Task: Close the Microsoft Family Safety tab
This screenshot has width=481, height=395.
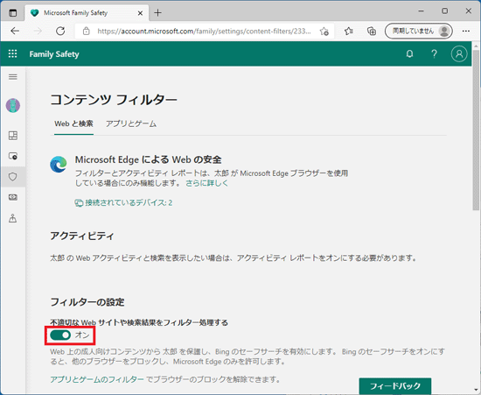Action: point(140,13)
